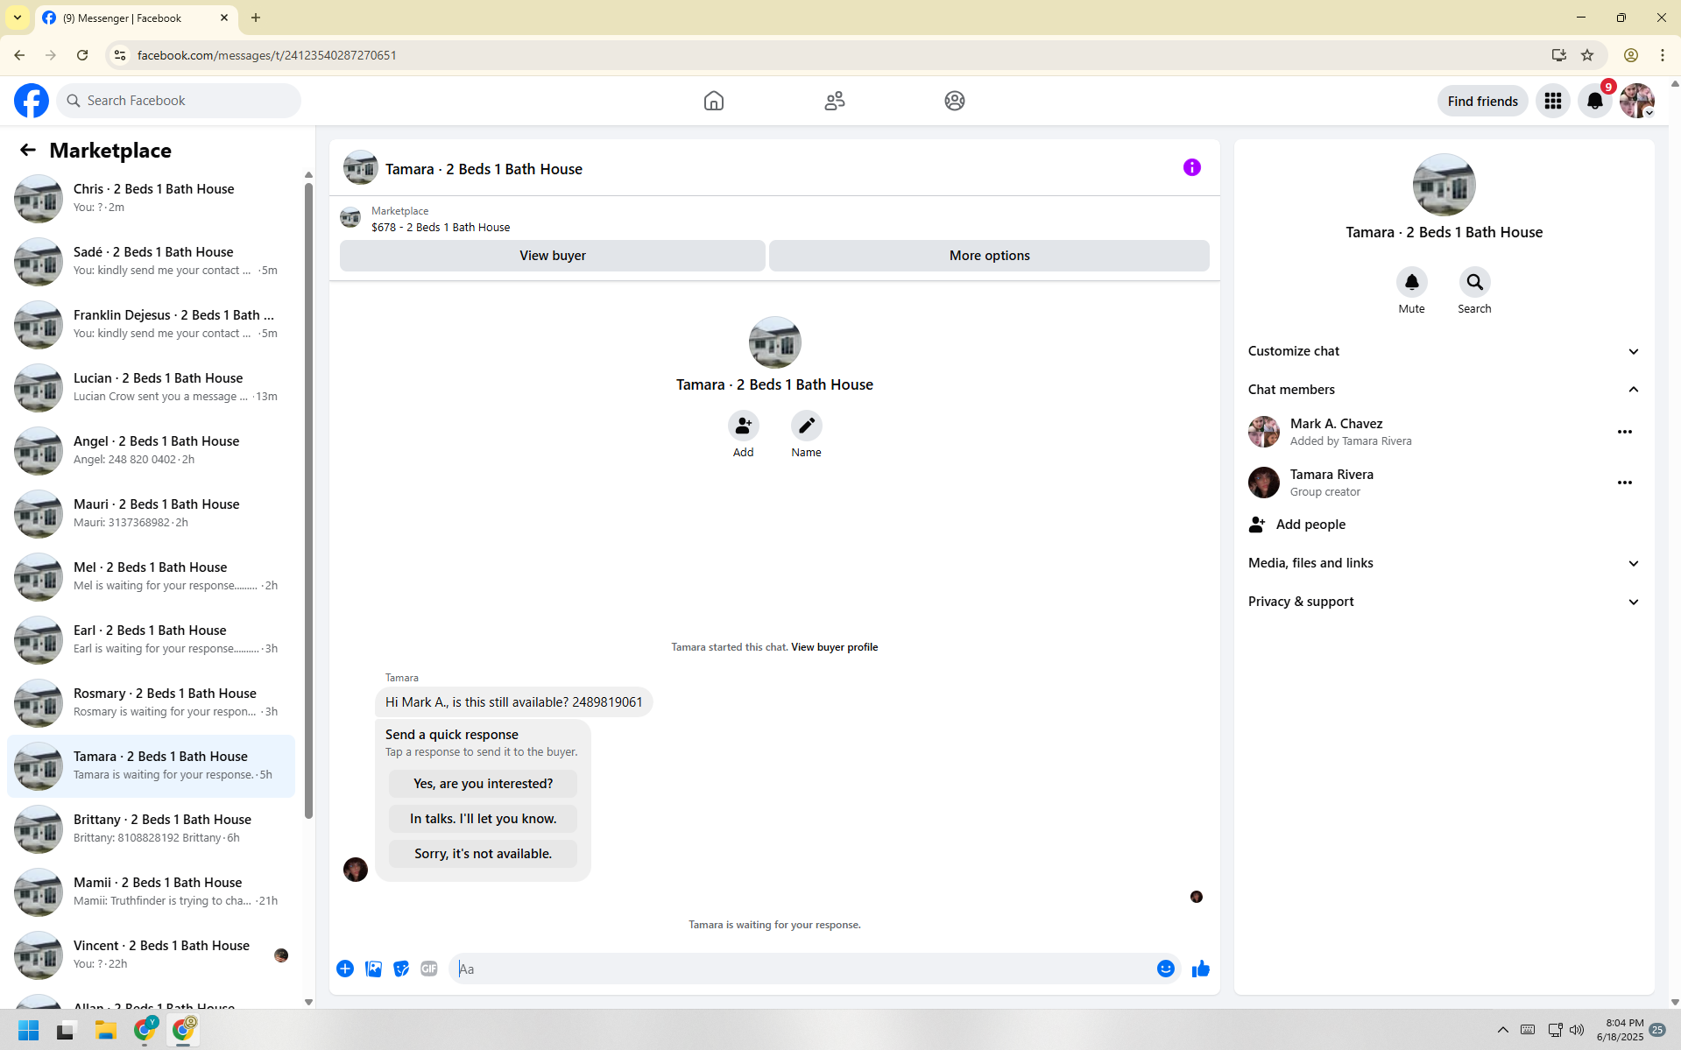Open the Home feed icon

click(714, 101)
